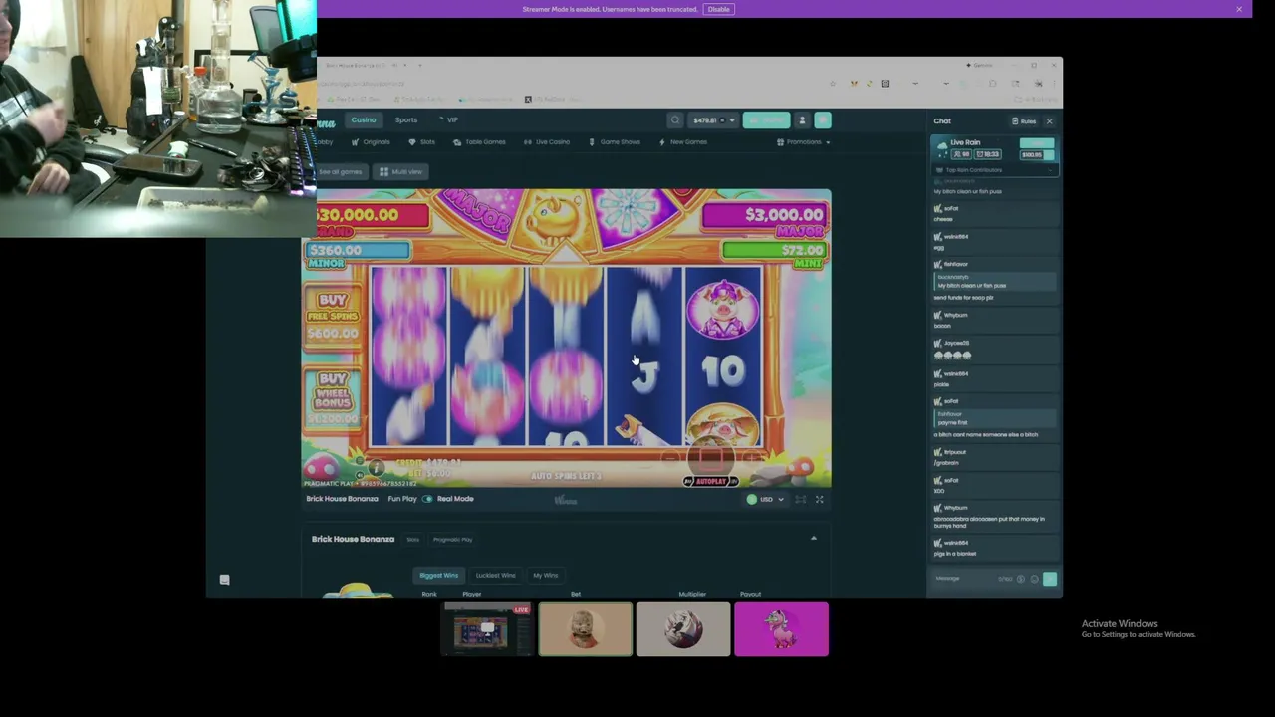Open the Slots category

(x=422, y=142)
